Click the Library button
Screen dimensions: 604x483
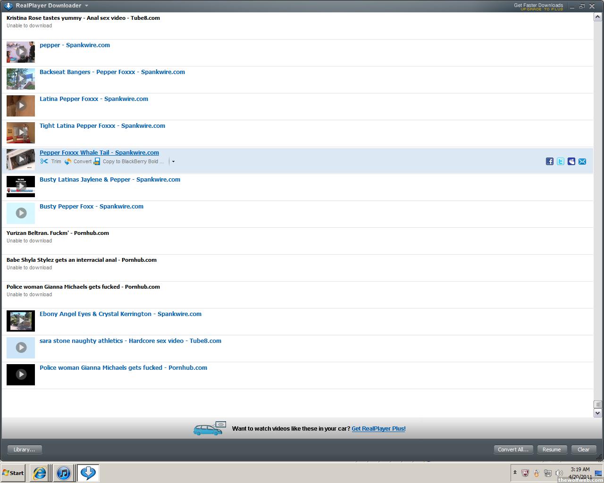(x=25, y=450)
